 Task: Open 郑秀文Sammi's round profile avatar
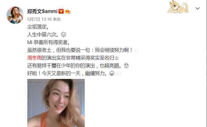pyautogui.click(x=15, y=15)
